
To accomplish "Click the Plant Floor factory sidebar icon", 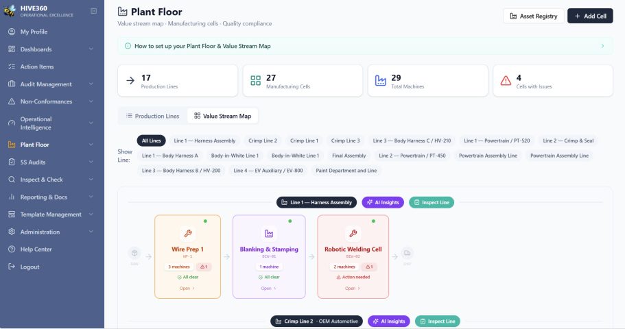I will (12, 145).
